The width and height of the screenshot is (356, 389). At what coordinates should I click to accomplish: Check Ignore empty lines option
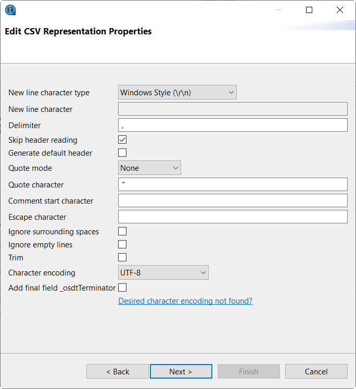click(122, 244)
